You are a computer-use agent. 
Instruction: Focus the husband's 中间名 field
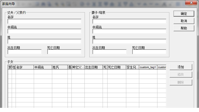(44, 31)
